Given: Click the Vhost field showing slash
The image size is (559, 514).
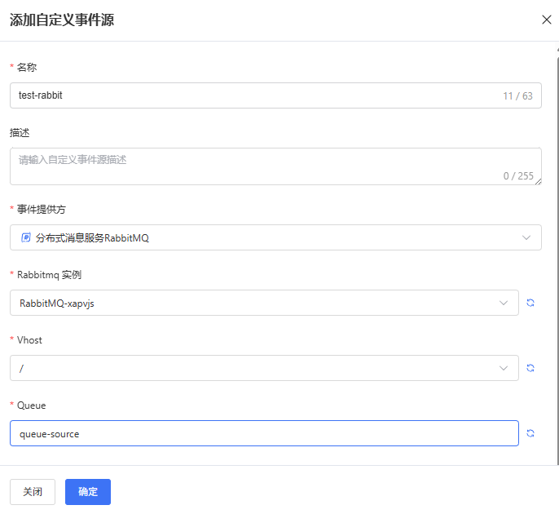Looking at the screenshot, I should pyautogui.click(x=264, y=368).
